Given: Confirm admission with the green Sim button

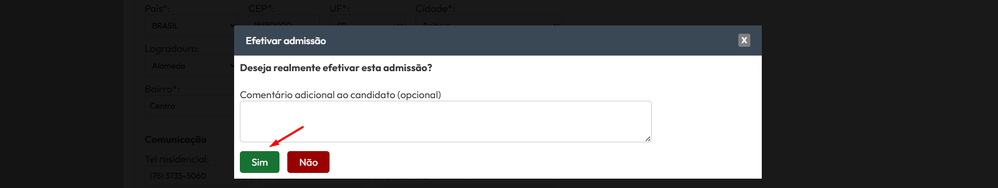Looking at the screenshot, I should (260, 162).
